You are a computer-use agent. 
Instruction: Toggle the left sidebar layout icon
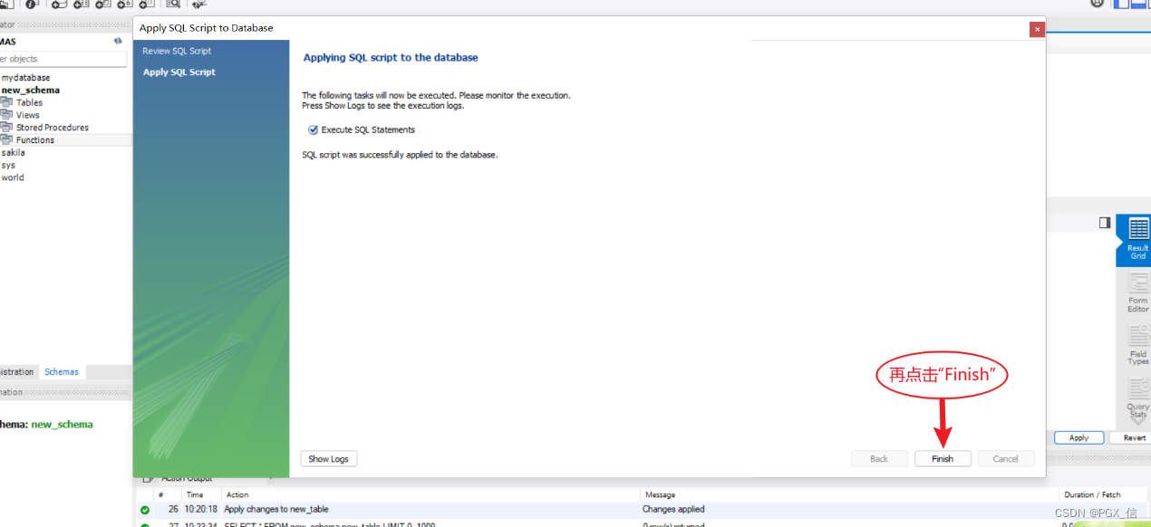pyautogui.click(x=1121, y=4)
